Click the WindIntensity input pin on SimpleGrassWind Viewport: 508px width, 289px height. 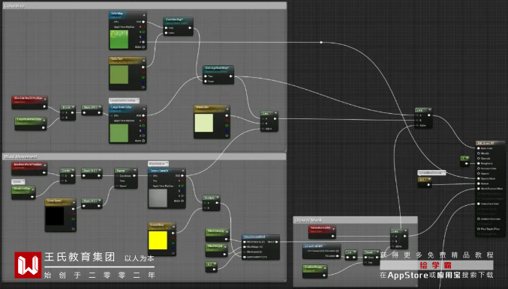tap(245, 242)
